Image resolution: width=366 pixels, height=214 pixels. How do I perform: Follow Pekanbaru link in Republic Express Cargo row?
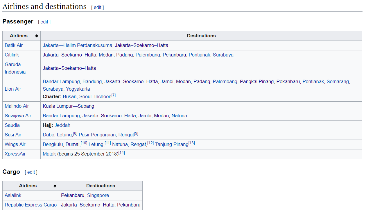coord(129,205)
